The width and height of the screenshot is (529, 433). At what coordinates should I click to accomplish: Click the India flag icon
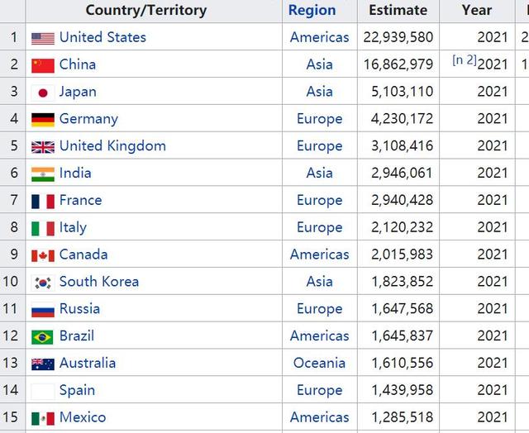point(43,174)
